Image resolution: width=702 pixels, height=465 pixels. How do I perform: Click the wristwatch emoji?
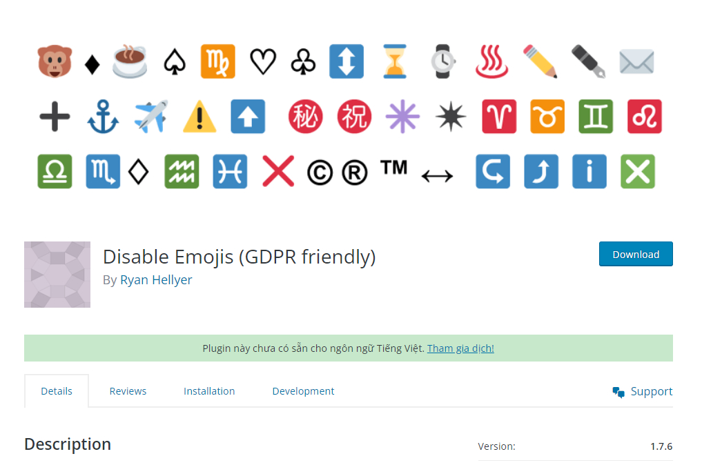(442, 61)
